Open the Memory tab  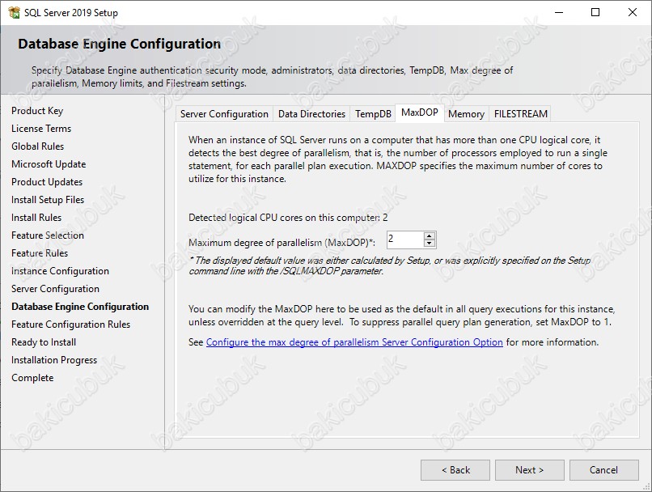pyautogui.click(x=466, y=114)
